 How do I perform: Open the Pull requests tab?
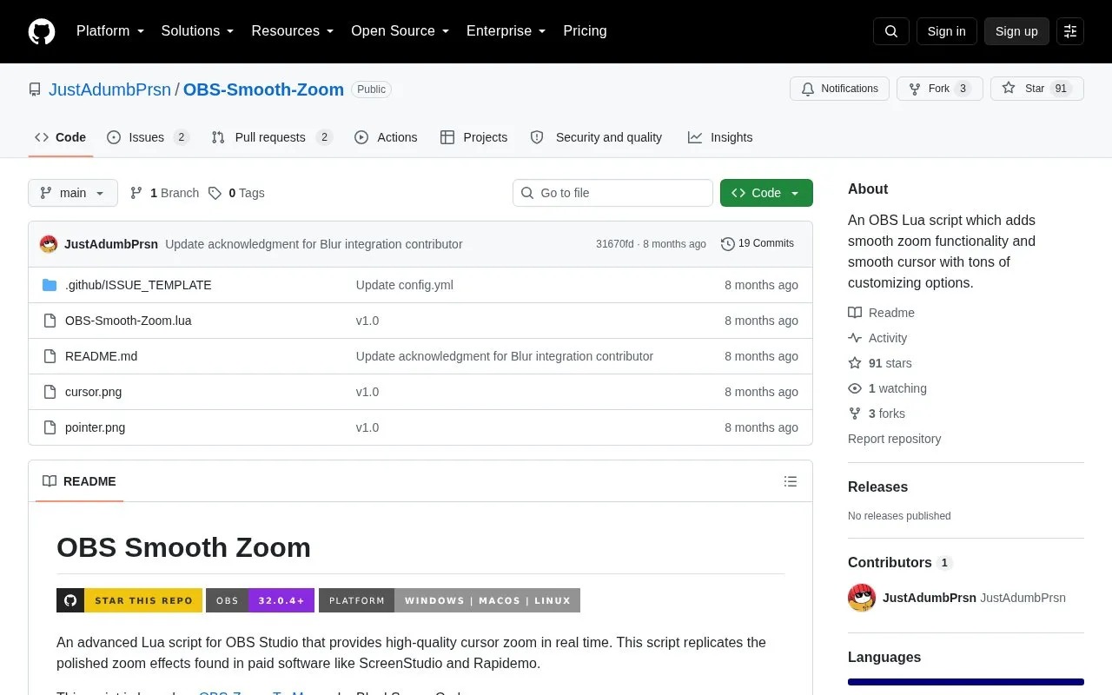coord(272,137)
